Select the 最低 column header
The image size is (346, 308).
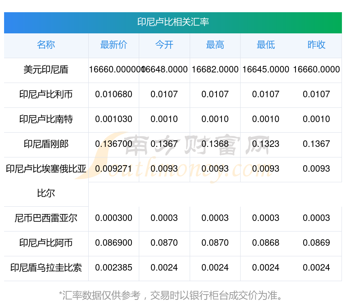coord(265,45)
